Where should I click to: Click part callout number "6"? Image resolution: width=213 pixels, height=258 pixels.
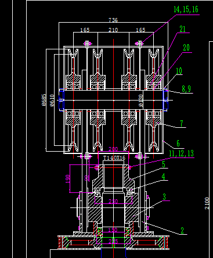(178, 144)
